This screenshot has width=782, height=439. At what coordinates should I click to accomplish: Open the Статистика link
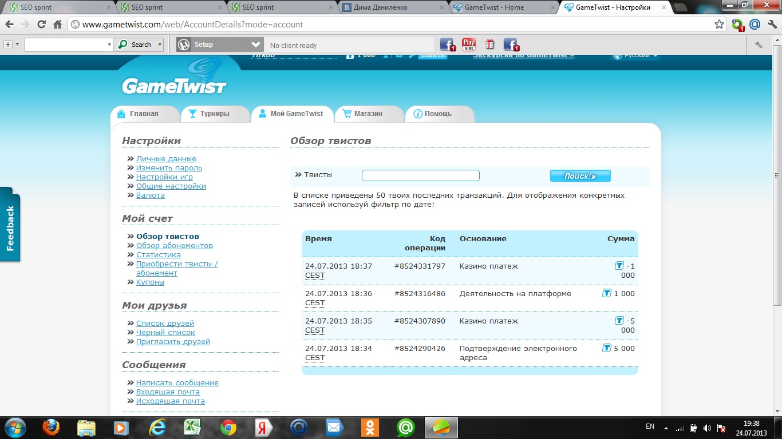point(159,255)
